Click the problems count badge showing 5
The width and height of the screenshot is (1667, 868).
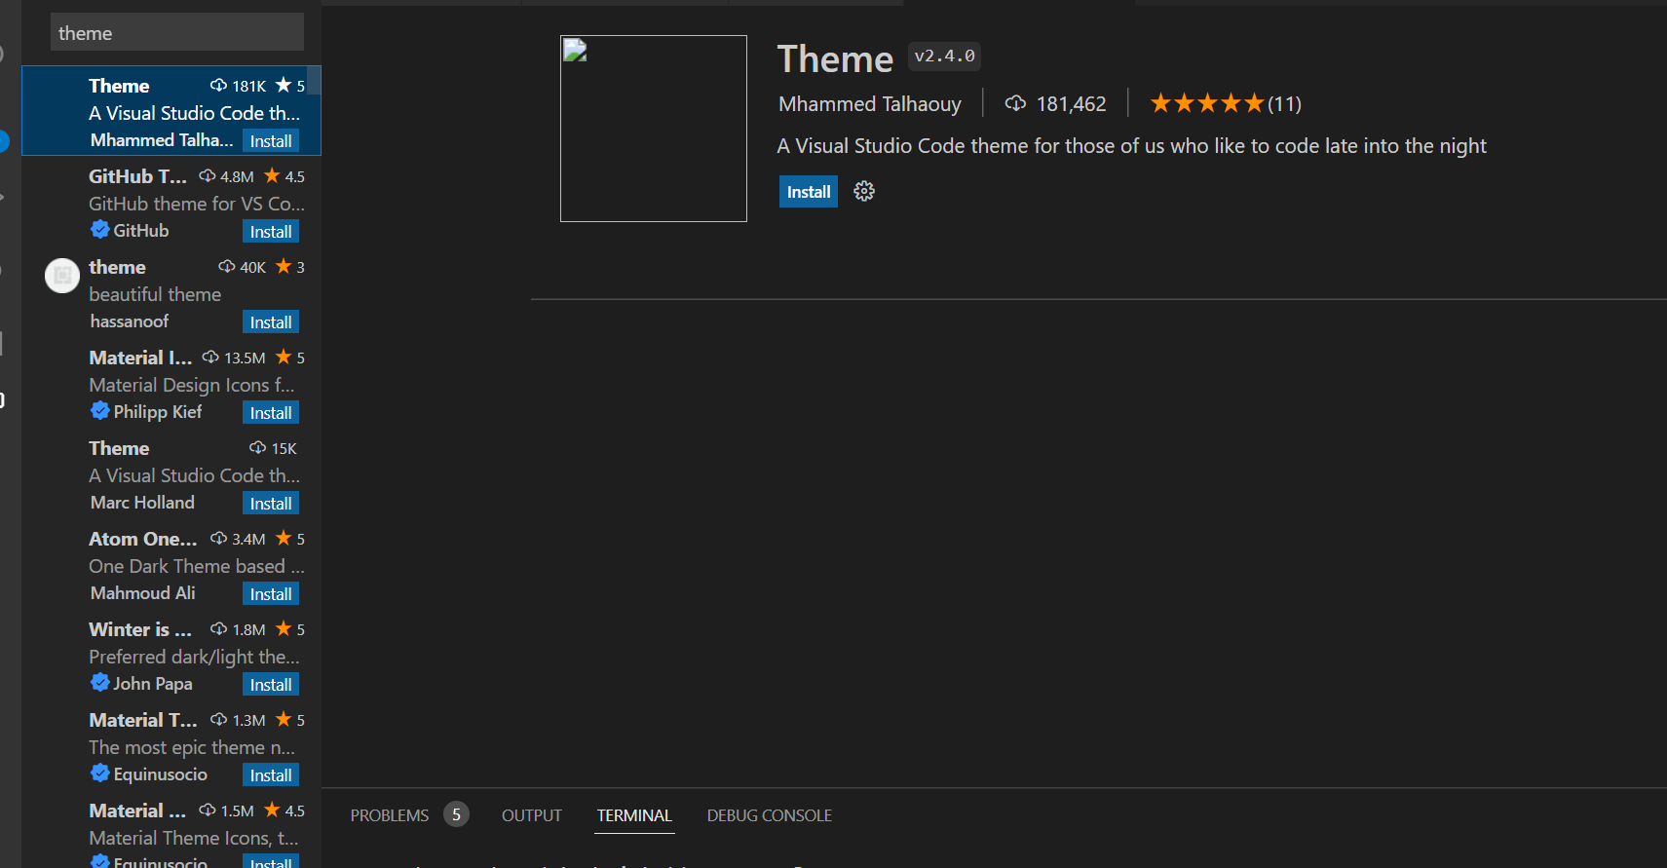(x=456, y=814)
